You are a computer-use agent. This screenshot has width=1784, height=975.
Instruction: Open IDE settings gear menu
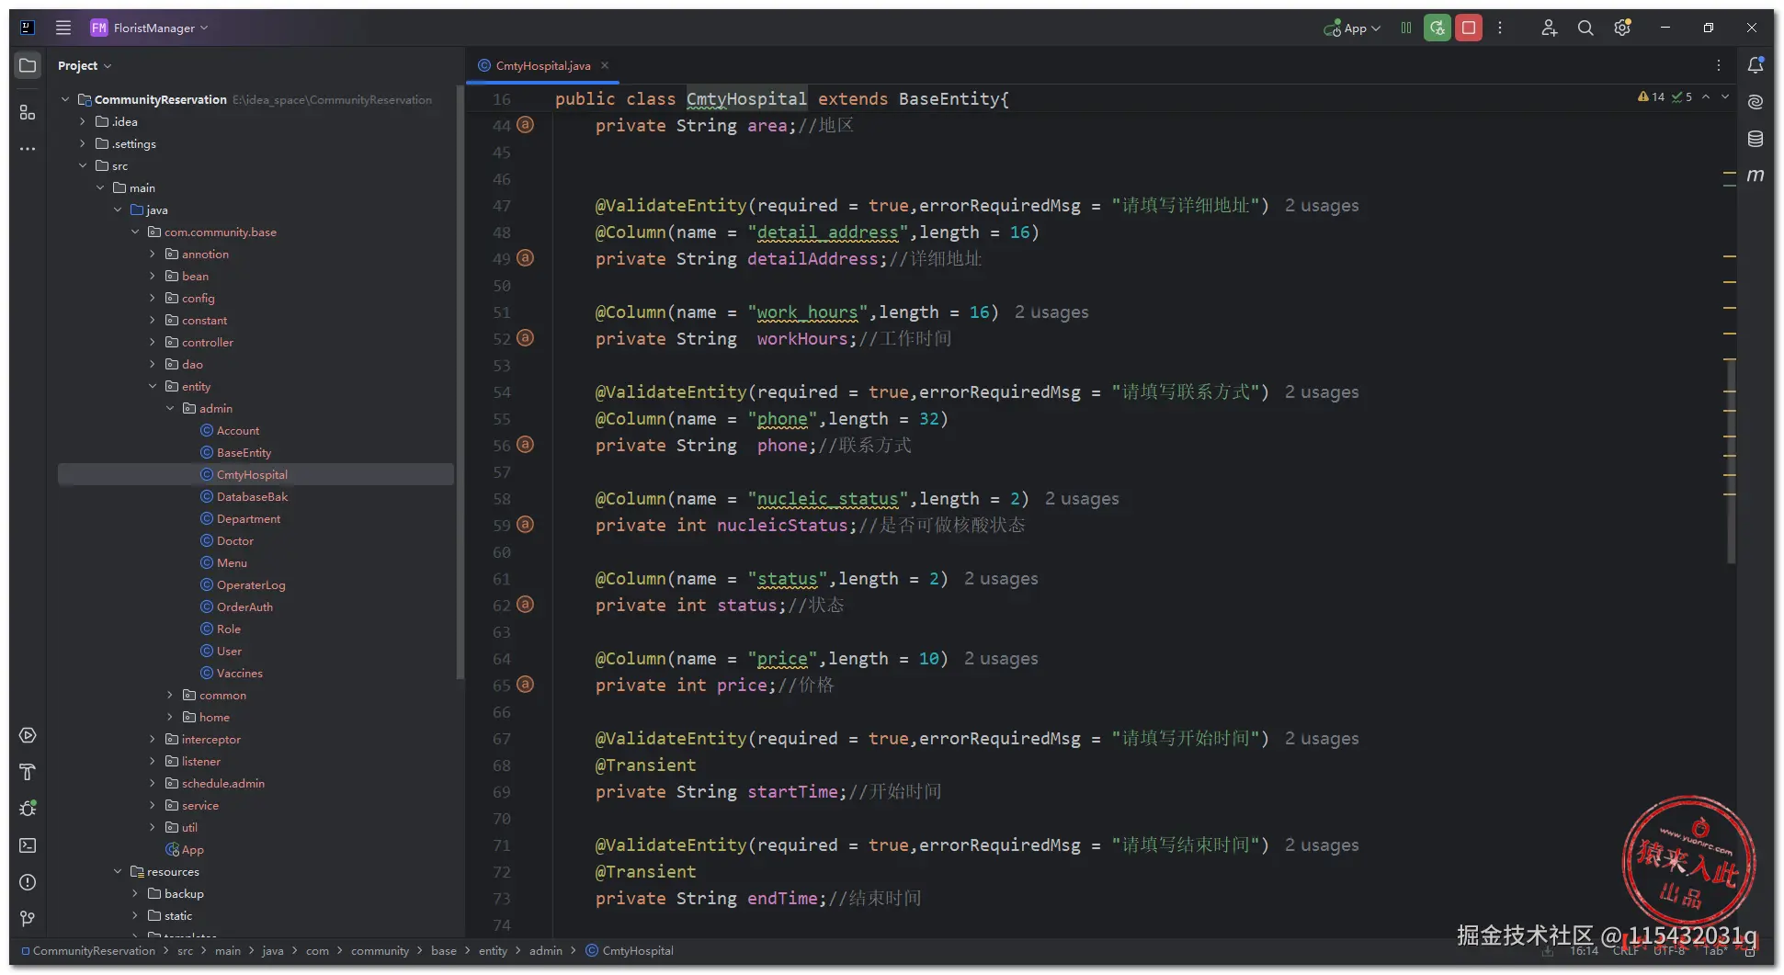(x=1622, y=28)
